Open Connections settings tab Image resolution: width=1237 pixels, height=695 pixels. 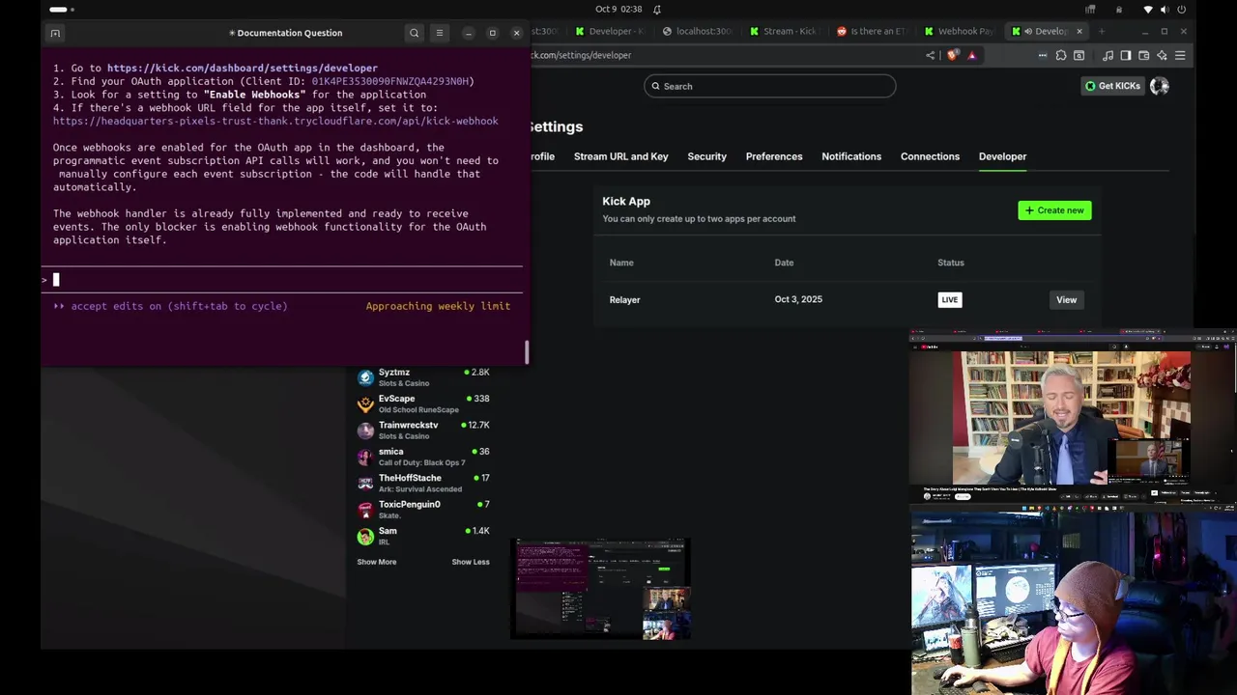(x=930, y=156)
